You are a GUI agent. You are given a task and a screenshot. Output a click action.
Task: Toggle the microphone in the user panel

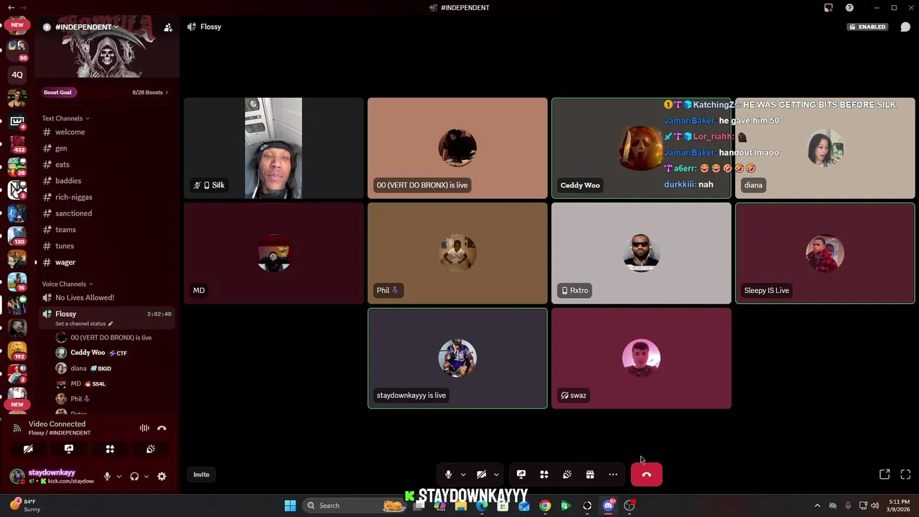pyautogui.click(x=107, y=476)
